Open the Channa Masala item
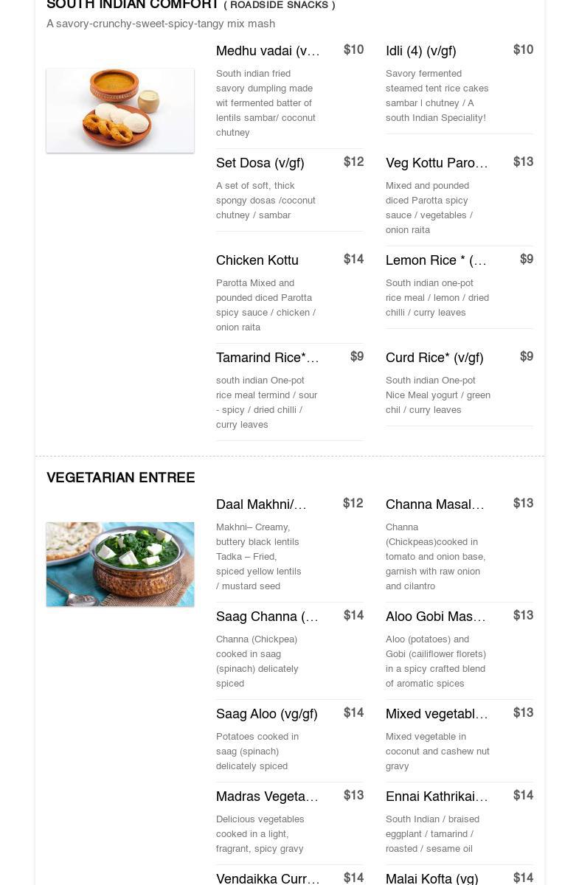The height and width of the screenshot is (885, 579). tap(434, 504)
